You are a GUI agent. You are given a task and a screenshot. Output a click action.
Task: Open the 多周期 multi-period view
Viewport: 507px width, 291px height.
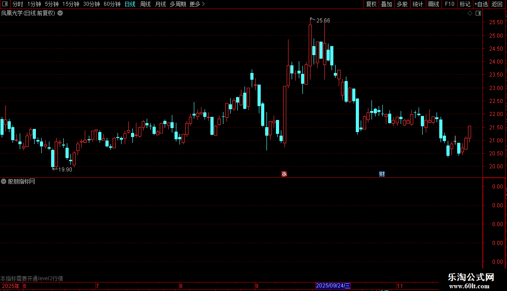178,4
